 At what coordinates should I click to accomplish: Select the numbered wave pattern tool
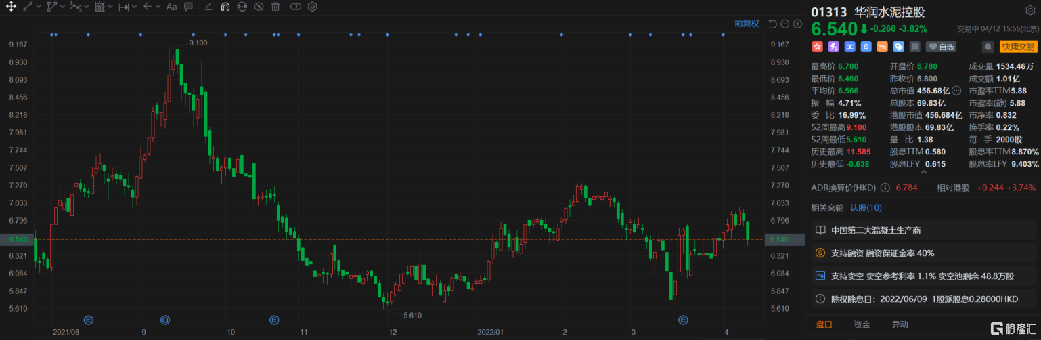click(x=76, y=7)
